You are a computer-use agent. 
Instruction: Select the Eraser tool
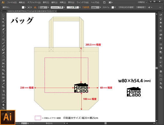[3, 53]
